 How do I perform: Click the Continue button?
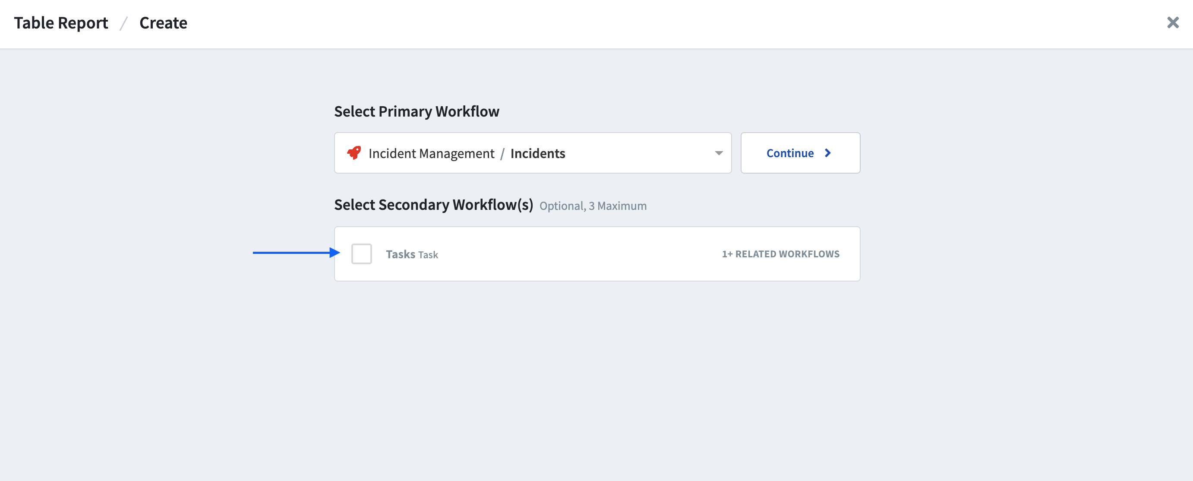(800, 153)
